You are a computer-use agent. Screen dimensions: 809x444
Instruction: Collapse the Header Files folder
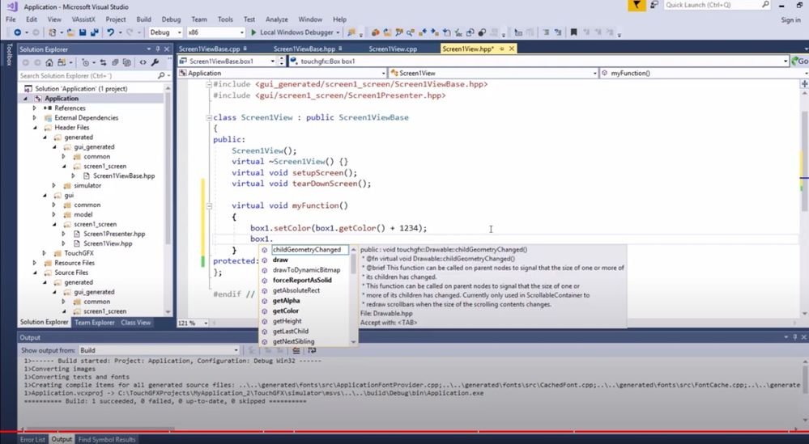point(35,128)
